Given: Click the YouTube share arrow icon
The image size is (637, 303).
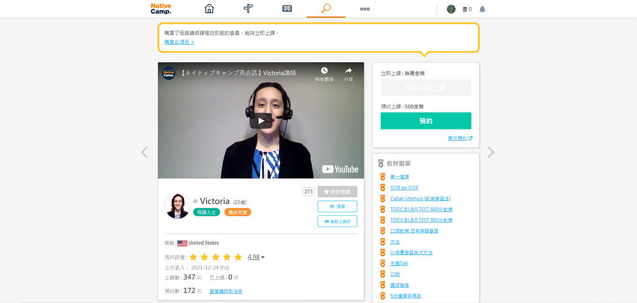Looking at the screenshot, I should coord(348,71).
